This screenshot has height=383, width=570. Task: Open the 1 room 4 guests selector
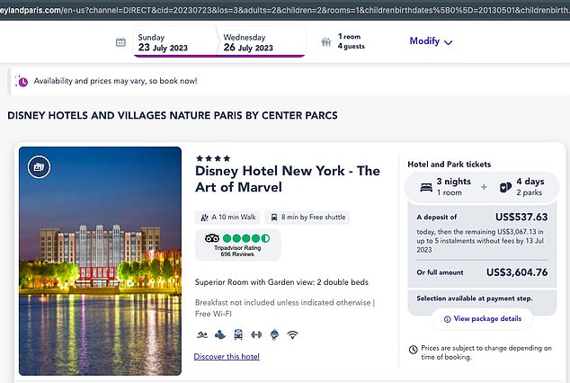click(343, 41)
